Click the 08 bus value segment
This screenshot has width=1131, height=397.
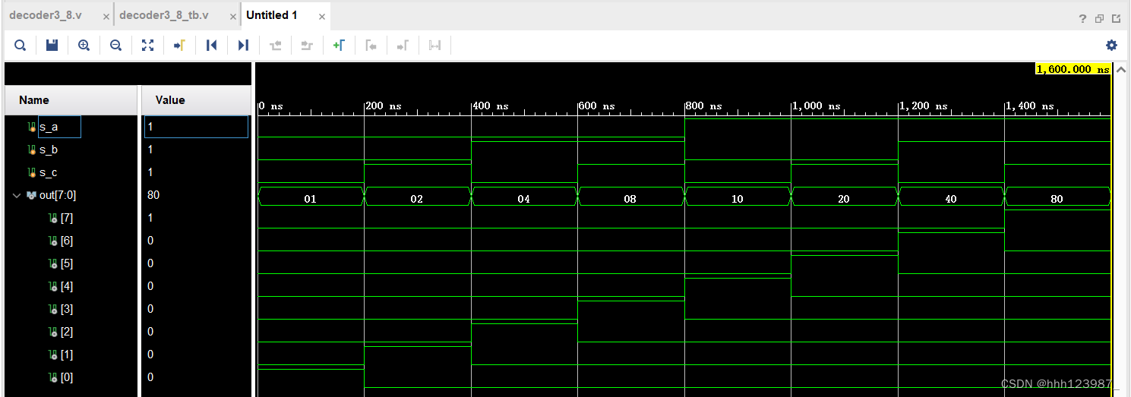tap(630, 198)
